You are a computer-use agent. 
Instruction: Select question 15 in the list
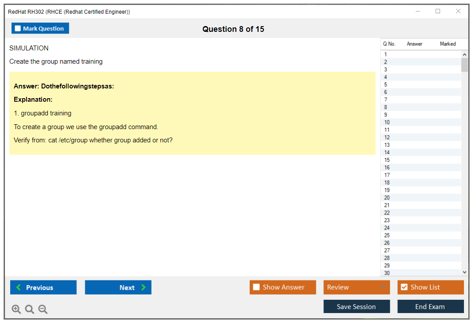pos(387,160)
